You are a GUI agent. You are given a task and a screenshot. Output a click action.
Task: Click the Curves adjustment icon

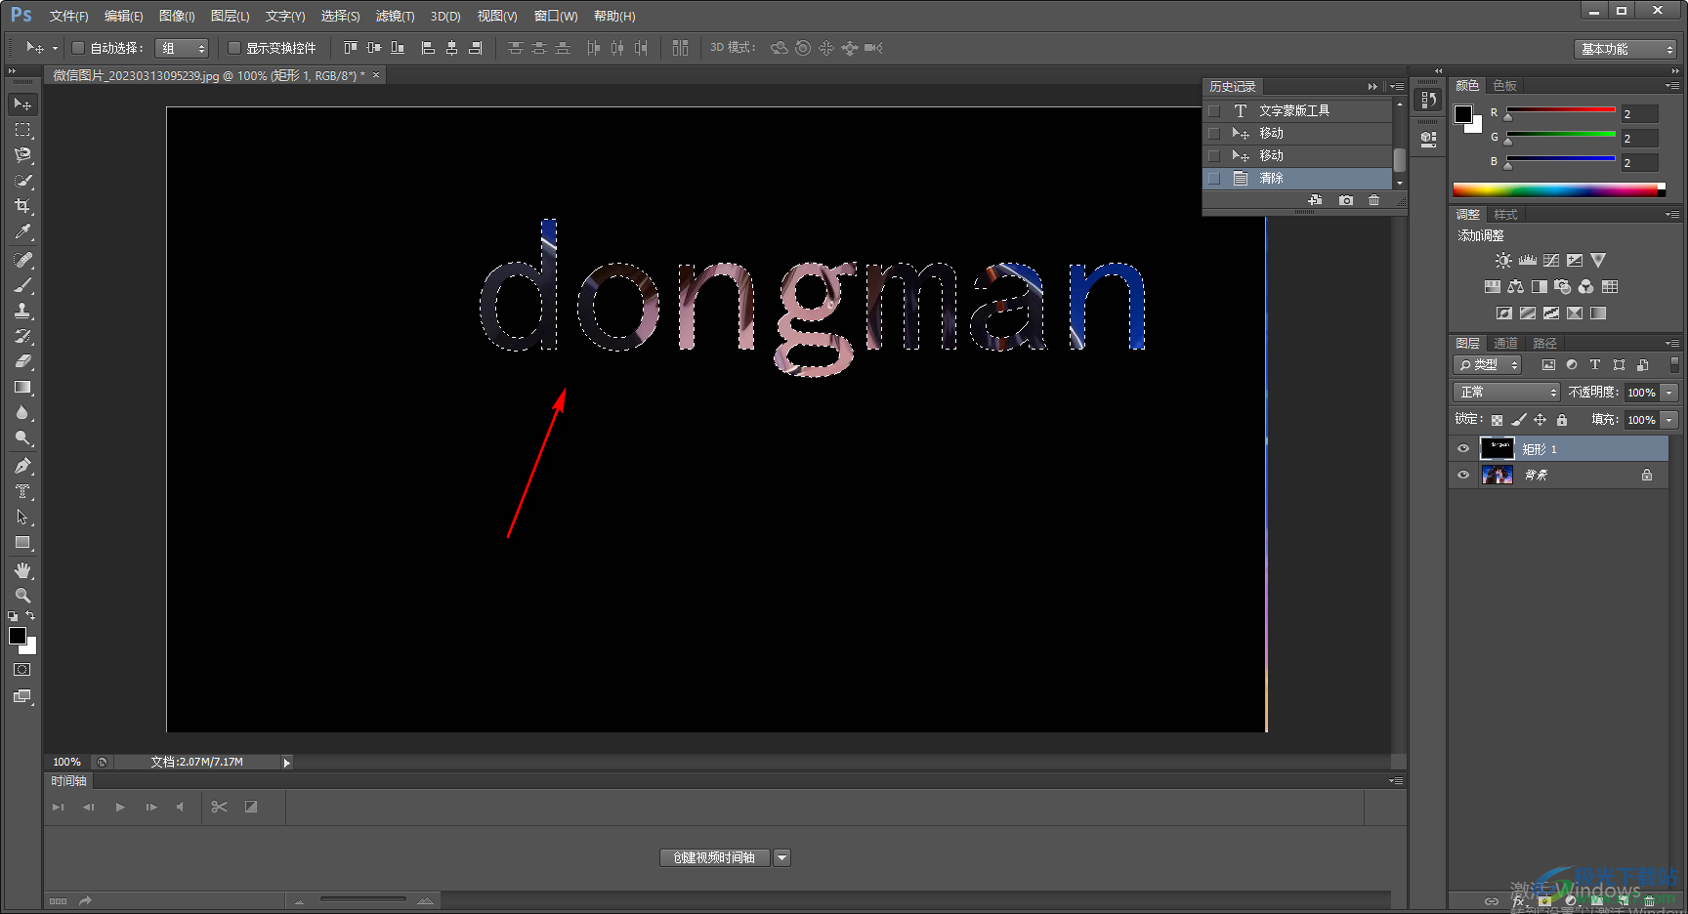pyautogui.click(x=1551, y=261)
